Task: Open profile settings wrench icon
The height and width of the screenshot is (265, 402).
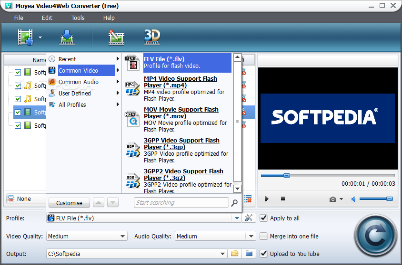Action: click(249, 218)
